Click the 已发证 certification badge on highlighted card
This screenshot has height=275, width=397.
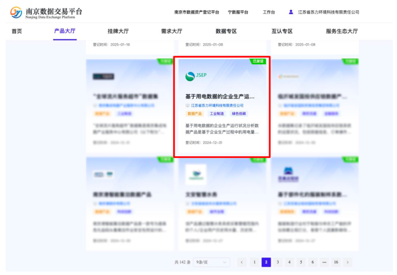pos(259,61)
